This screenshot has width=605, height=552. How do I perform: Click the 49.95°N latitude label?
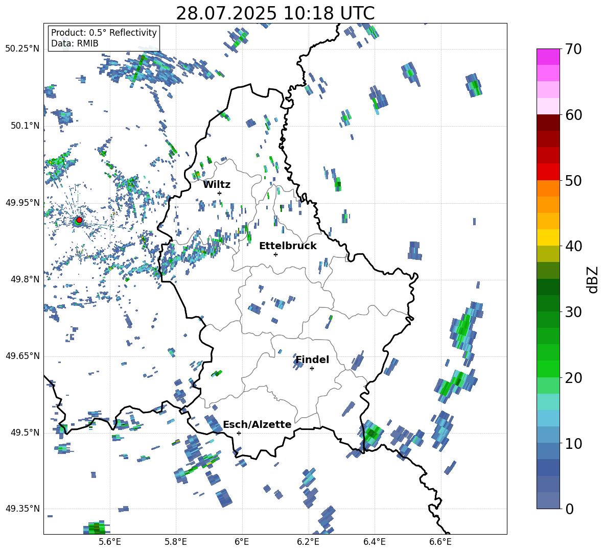[22, 203]
